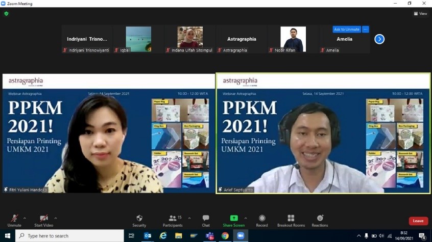The image size is (432, 242).
Task: Click microphone icon in system tray
Action: tap(366, 236)
